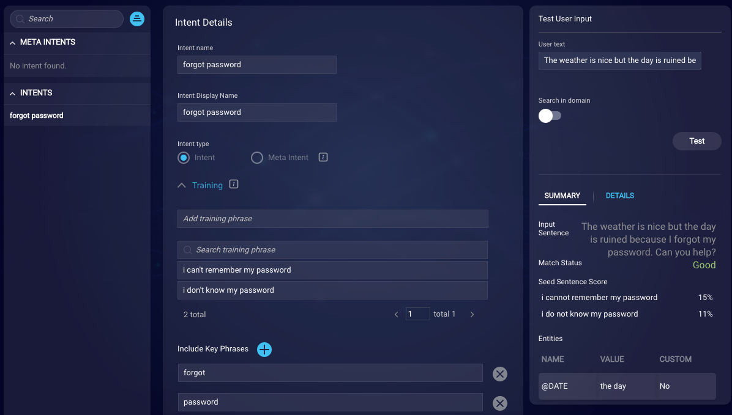Select phrase 'i don't know my password'
732x415 pixels.
[332, 290]
